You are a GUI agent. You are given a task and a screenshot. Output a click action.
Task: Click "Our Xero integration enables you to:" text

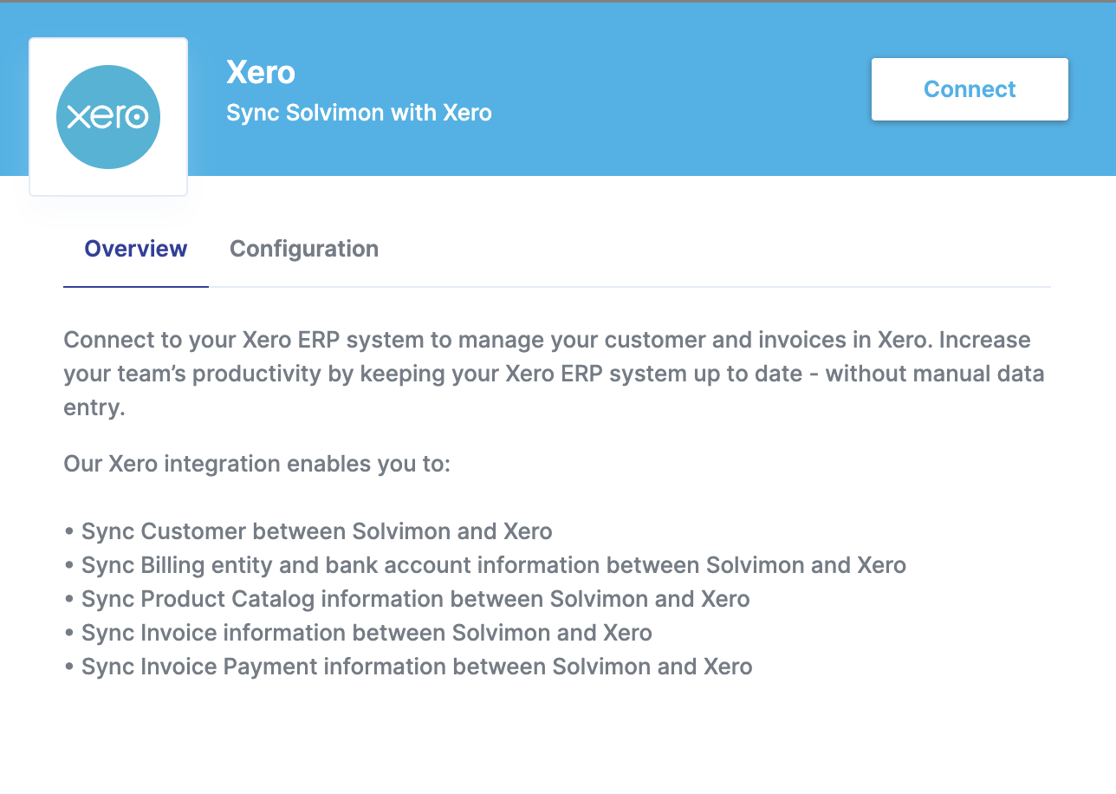(257, 464)
